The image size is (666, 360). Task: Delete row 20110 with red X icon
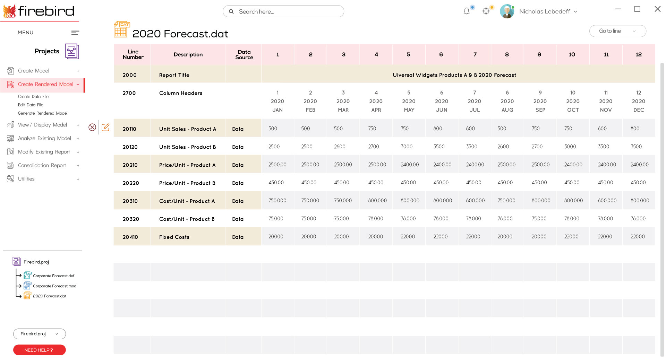coord(92,127)
